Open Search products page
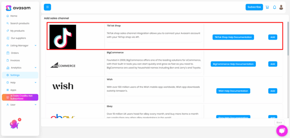This screenshot has width=290, height=138. click(x=20, y=23)
